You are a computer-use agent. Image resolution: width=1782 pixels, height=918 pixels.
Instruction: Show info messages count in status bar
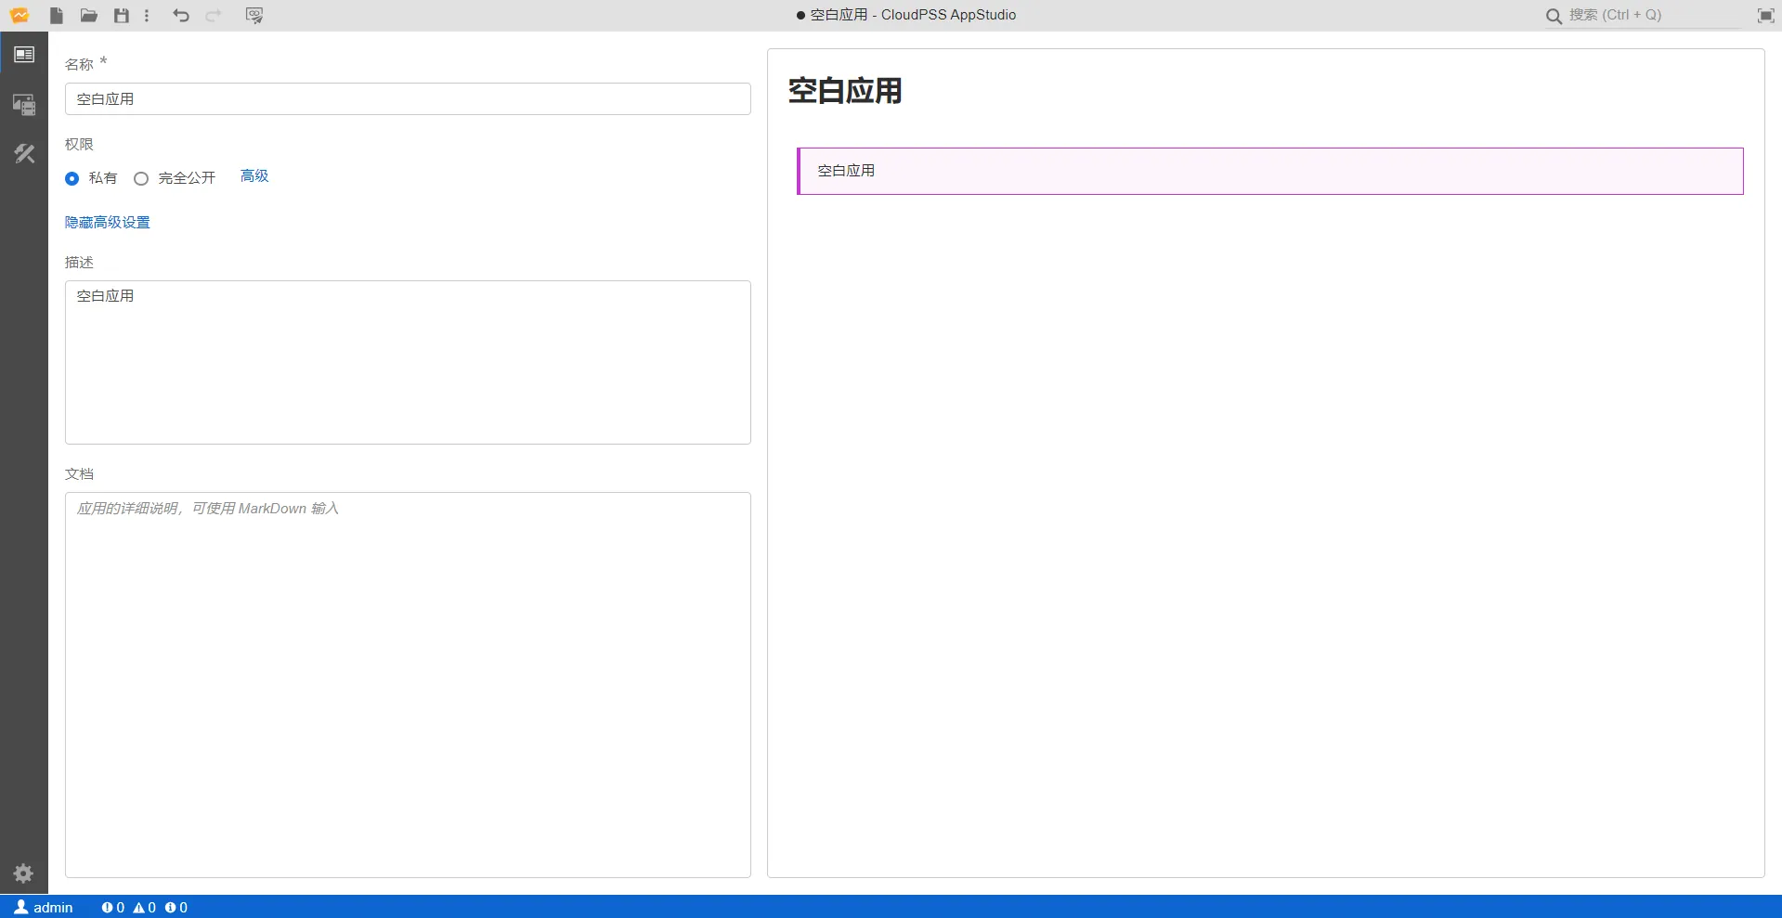click(x=176, y=908)
